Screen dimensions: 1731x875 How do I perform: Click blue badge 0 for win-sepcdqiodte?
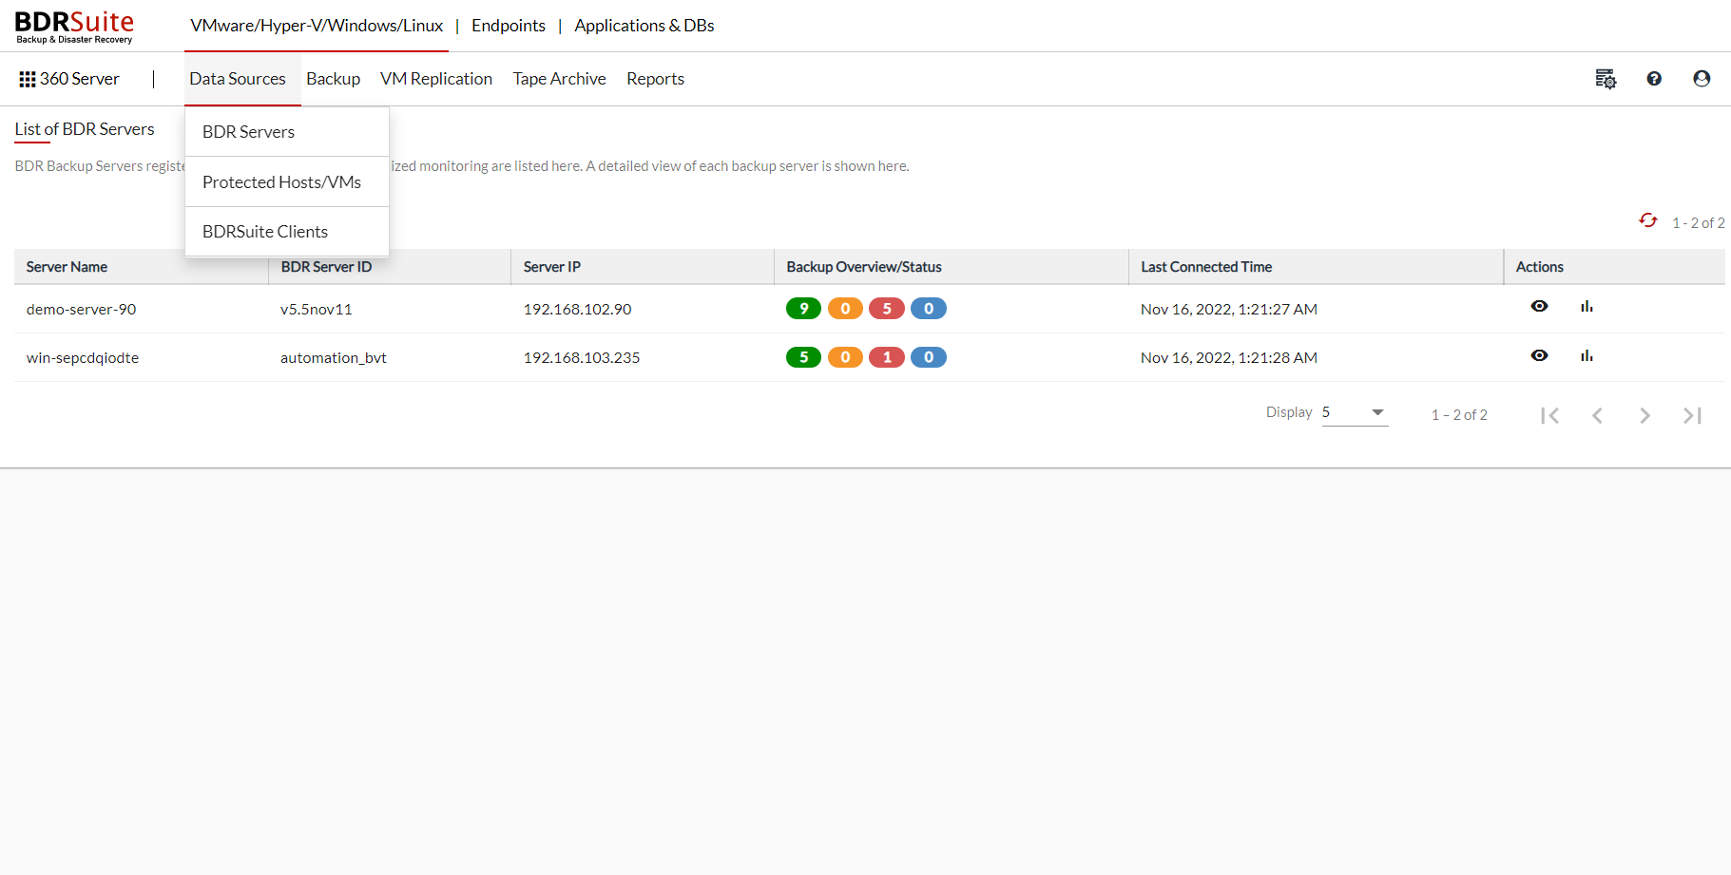[x=929, y=357]
